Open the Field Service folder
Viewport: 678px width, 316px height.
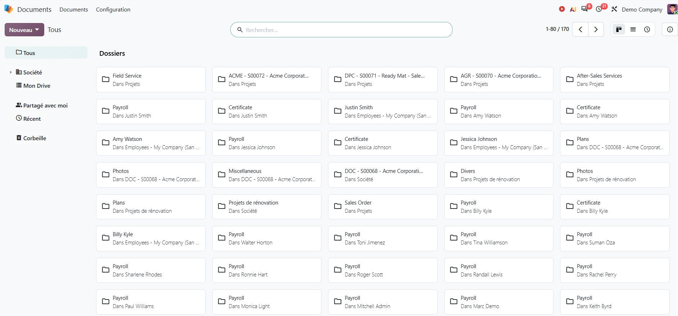pos(151,79)
